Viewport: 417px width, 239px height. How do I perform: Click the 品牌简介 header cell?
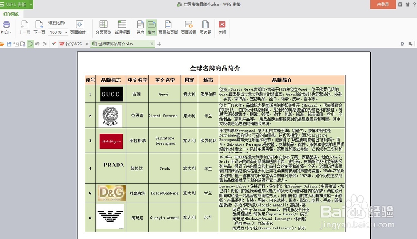282,80
